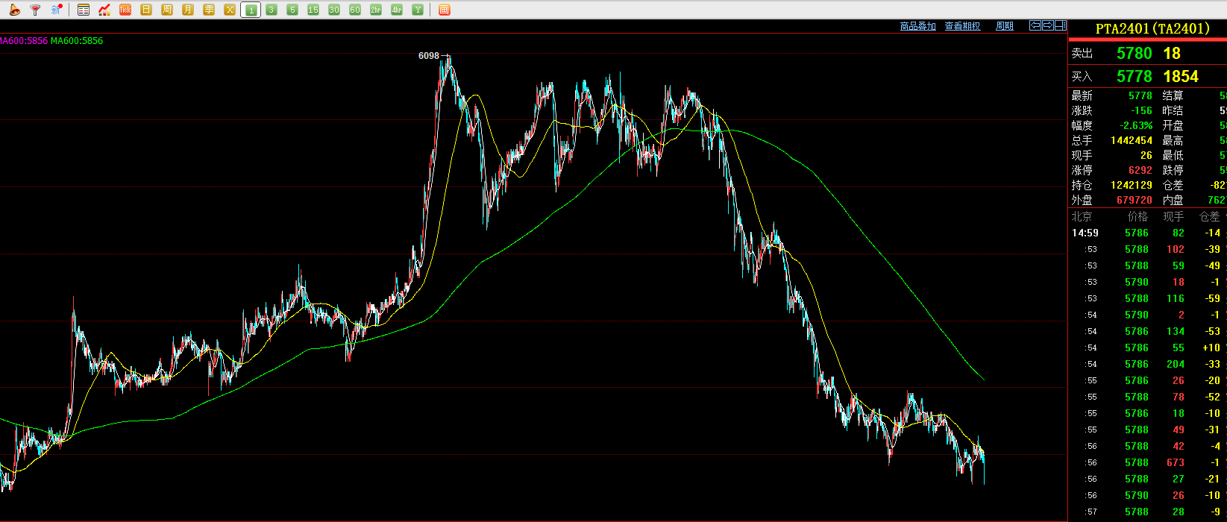Click the PTA2401 contract title
This screenshot has width=1227, height=522.
pos(1152,28)
